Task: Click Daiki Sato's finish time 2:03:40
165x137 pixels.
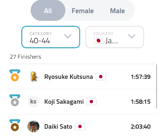Action: pyautogui.click(x=141, y=127)
